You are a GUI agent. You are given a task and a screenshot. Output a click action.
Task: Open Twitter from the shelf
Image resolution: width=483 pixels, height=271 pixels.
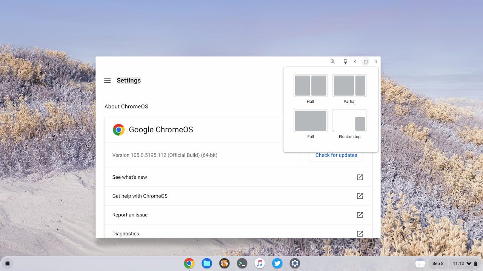click(x=277, y=263)
